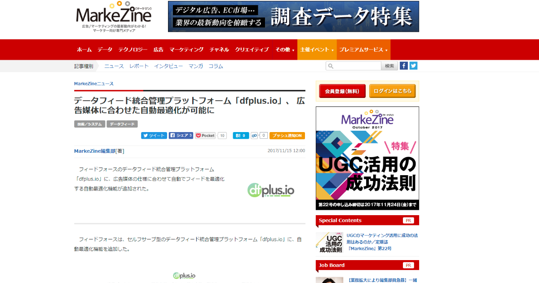Filter articles by マンガ type

(x=196, y=66)
